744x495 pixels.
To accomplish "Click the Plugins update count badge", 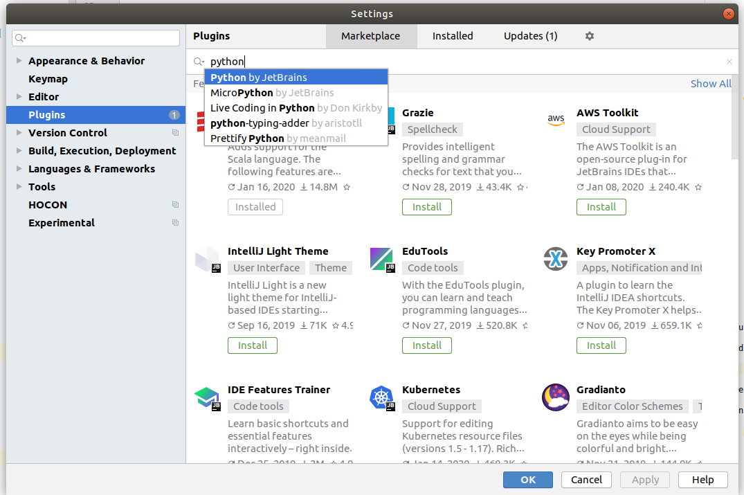I will click(x=174, y=115).
